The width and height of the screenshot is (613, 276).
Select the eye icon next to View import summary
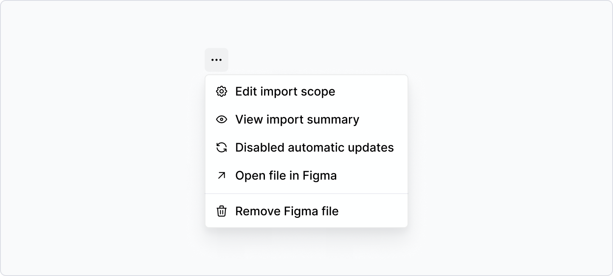[x=221, y=119]
